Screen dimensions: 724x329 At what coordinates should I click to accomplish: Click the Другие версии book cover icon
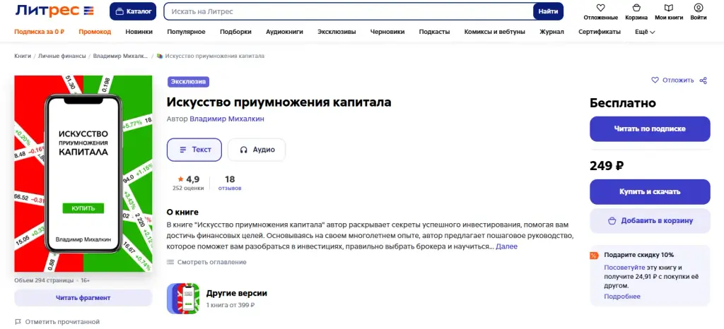(x=183, y=299)
